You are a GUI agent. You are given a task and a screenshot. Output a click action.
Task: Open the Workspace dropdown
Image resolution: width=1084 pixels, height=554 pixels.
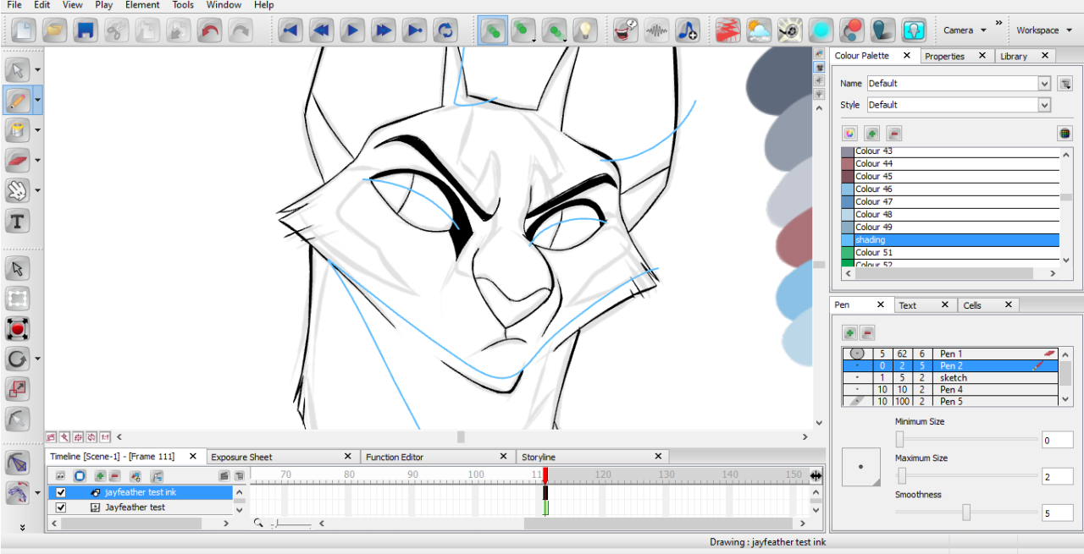(x=1044, y=30)
